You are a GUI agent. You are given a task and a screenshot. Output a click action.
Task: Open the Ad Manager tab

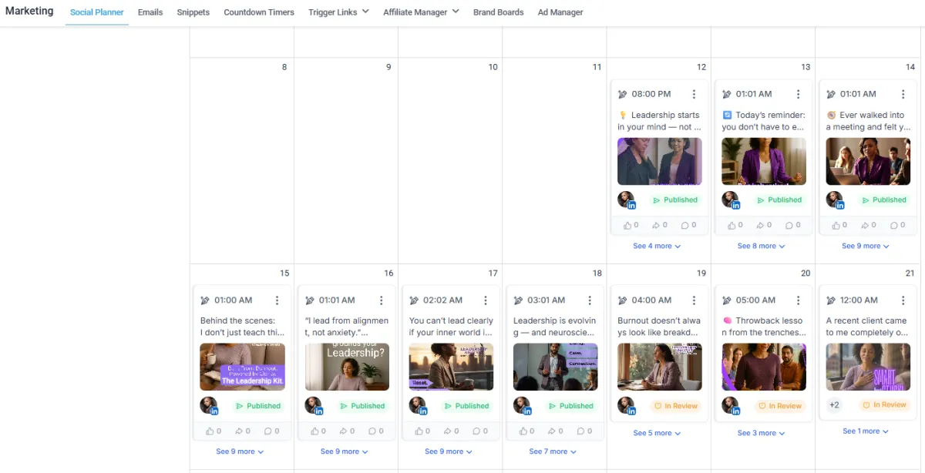click(x=560, y=12)
